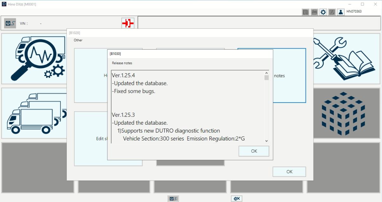Viewport: 382px width, 202px height.
Task: Click the VIN label in header bar
Action: click(24, 24)
